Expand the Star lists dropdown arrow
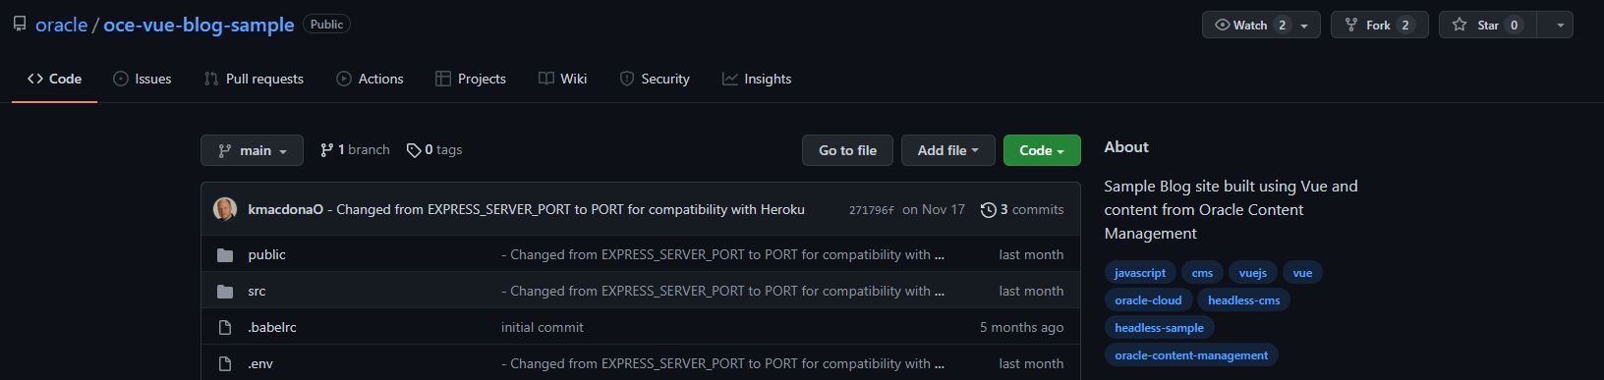Viewport: 1604px width, 380px height. coord(1559,25)
